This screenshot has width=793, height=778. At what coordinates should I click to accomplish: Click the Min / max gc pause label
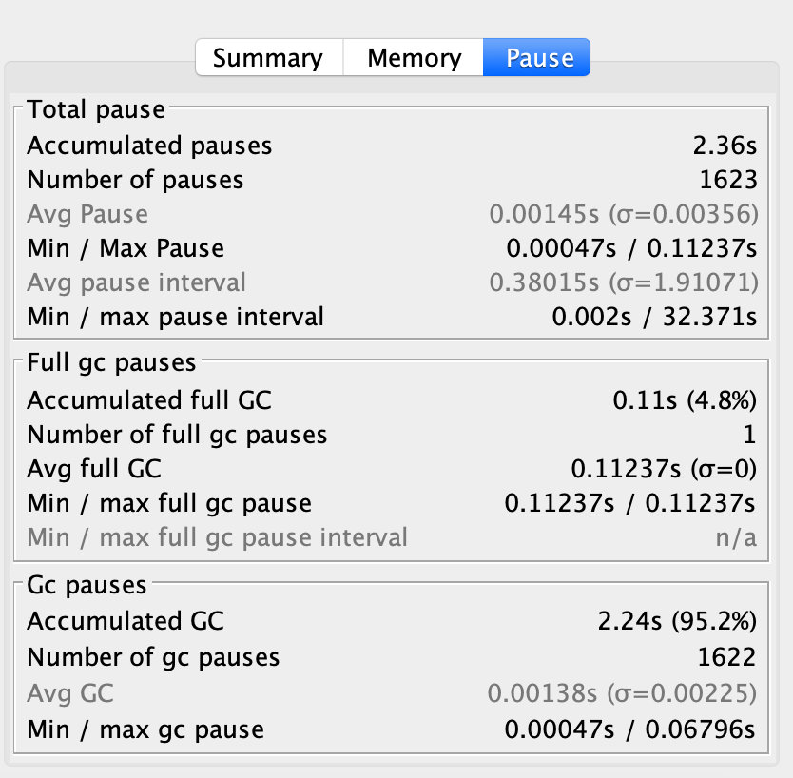click(145, 729)
